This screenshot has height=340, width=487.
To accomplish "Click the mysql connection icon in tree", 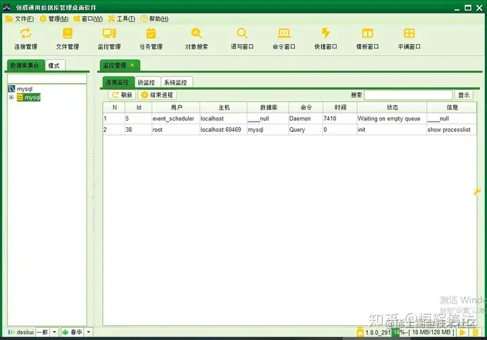I will [11, 89].
